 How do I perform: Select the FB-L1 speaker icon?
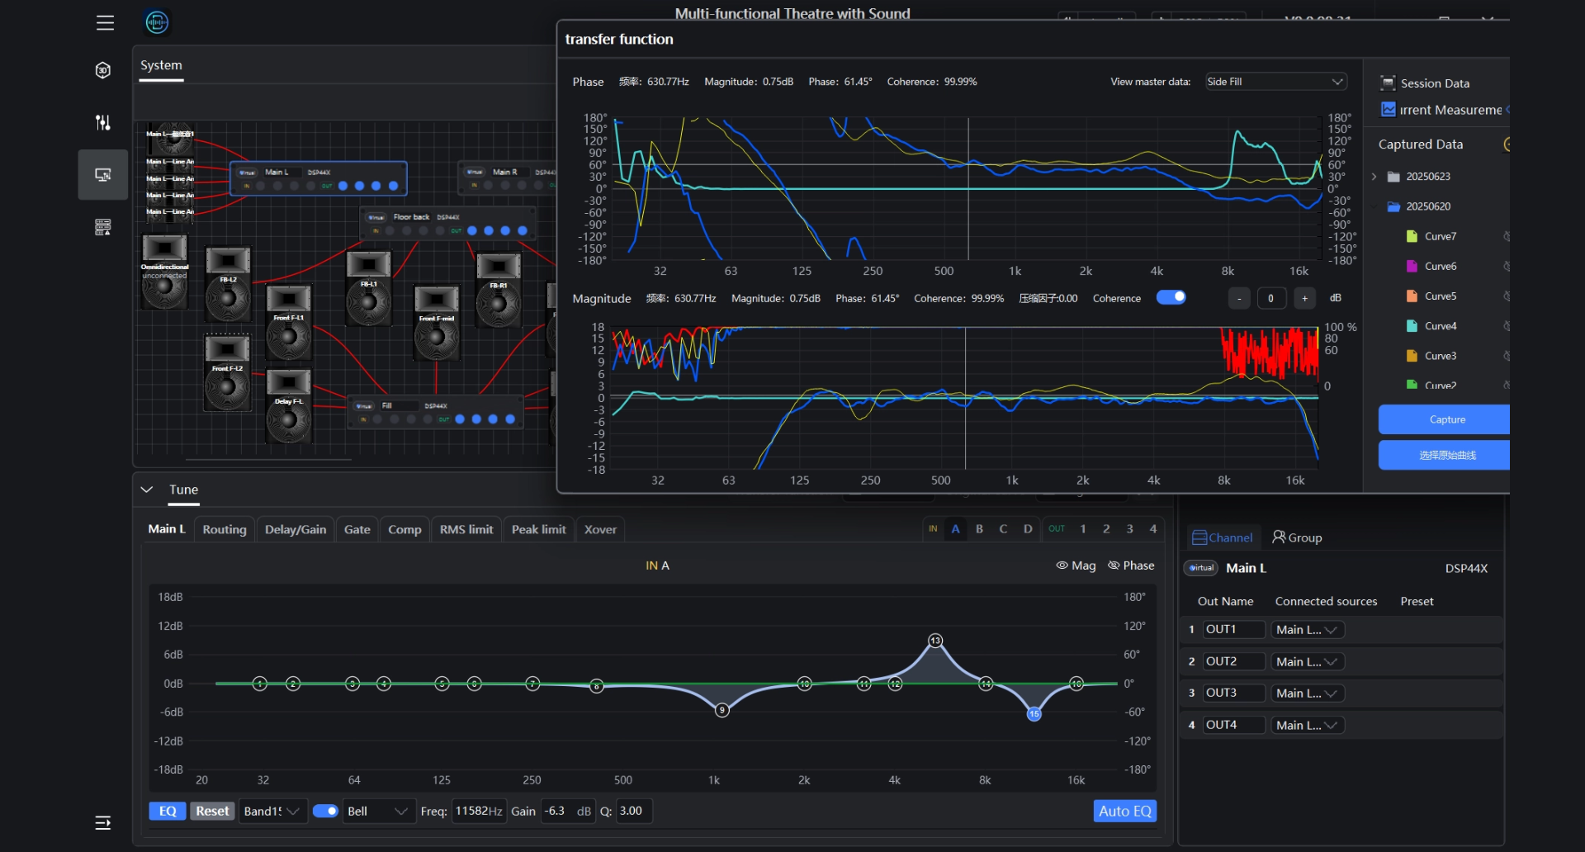coord(368,288)
